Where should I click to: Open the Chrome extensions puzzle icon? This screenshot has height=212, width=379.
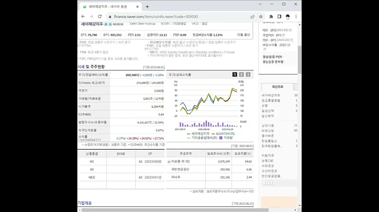pyautogui.click(x=271, y=17)
